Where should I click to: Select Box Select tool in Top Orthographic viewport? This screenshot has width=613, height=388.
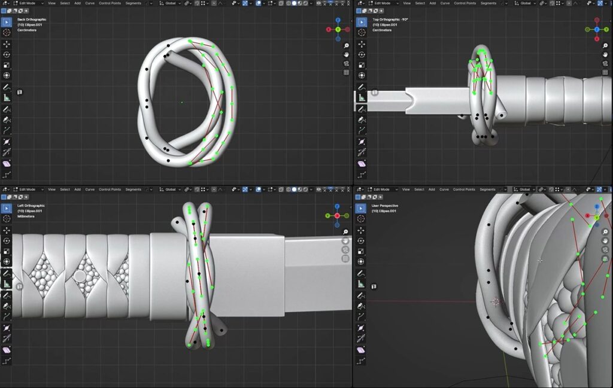click(362, 22)
